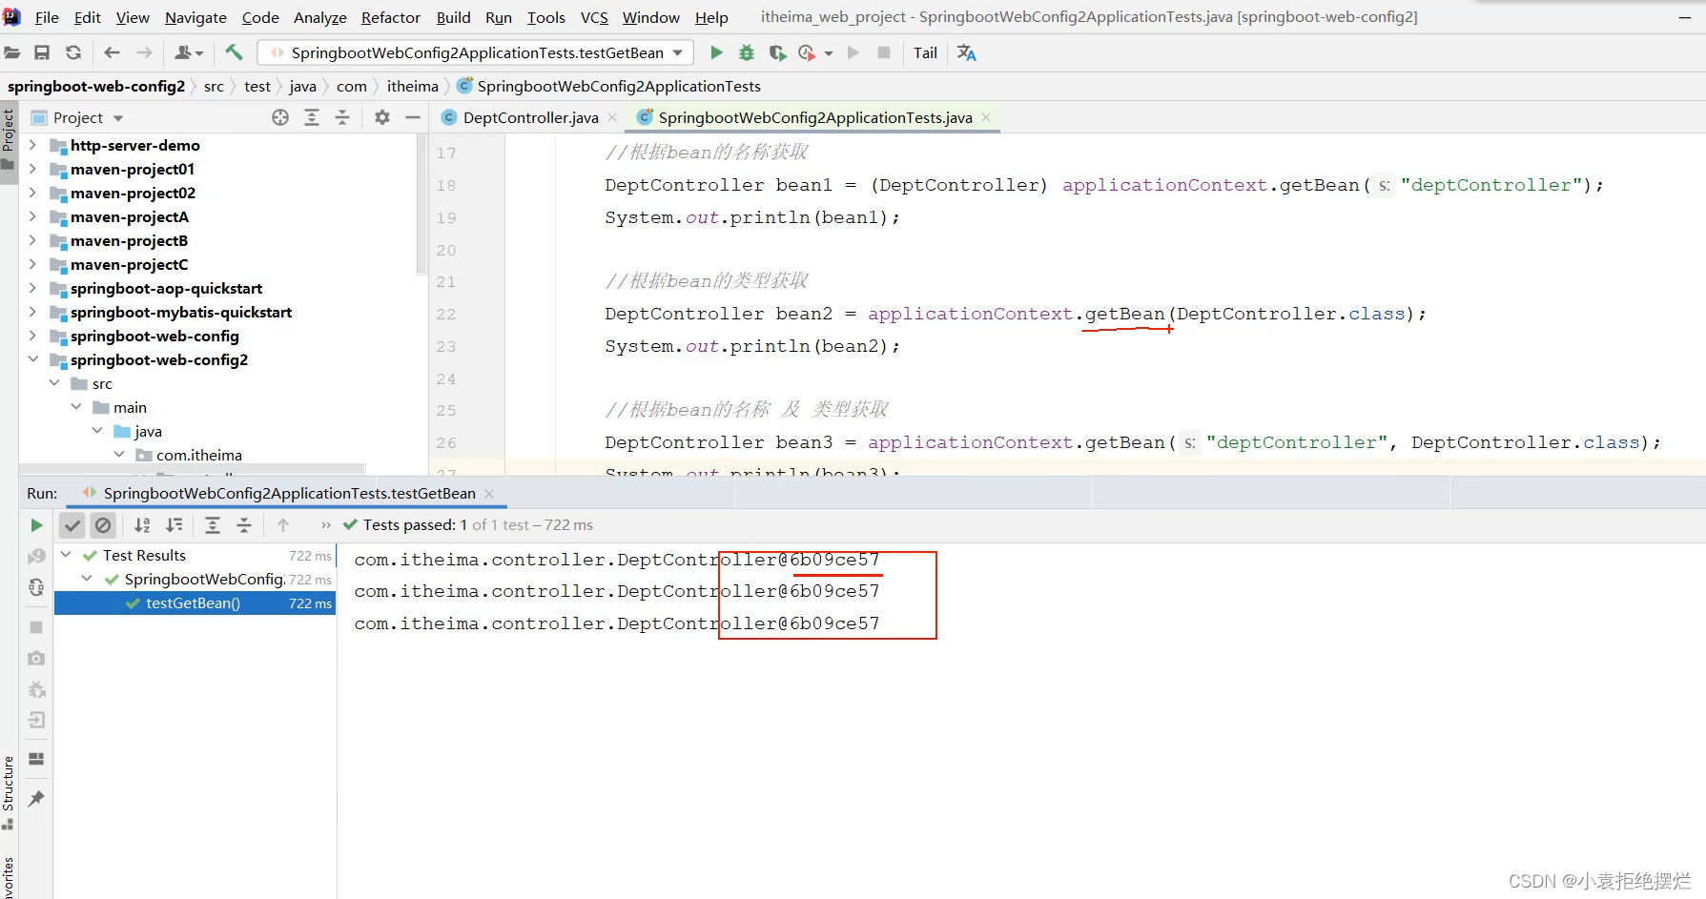The width and height of the screenshot is (1706, 899).
Task: Hide the Project panel with minus icon
Action: [413, 117]
